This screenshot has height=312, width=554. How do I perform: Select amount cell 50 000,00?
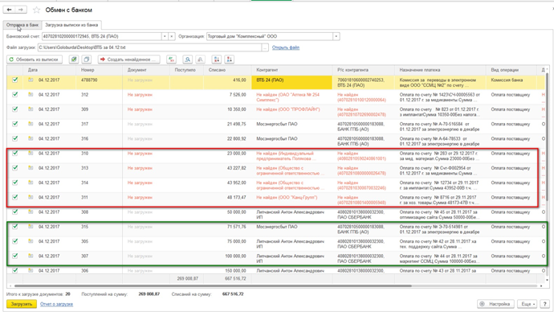click(227, 215)
